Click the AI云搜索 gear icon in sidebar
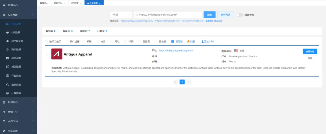 [4, 15]
